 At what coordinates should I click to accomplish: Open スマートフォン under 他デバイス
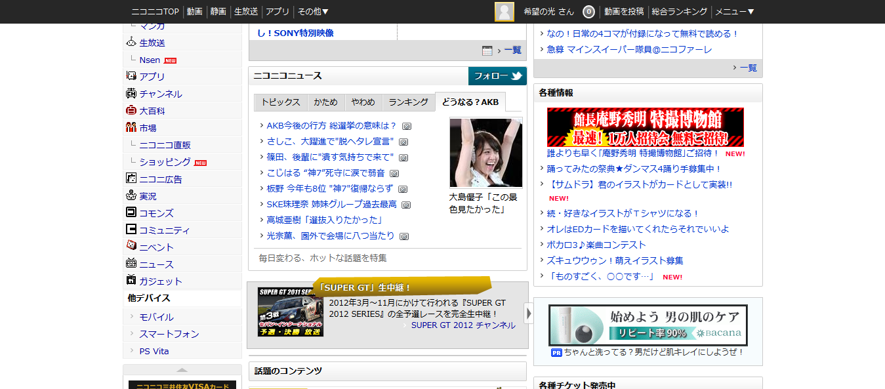[x=169, y=334]
